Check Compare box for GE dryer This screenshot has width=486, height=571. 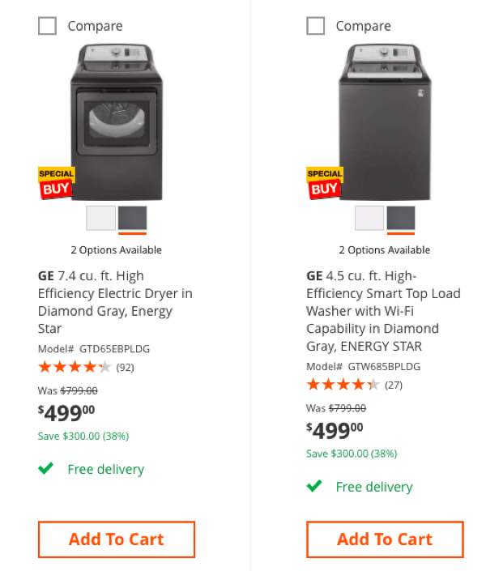[47, 26]
